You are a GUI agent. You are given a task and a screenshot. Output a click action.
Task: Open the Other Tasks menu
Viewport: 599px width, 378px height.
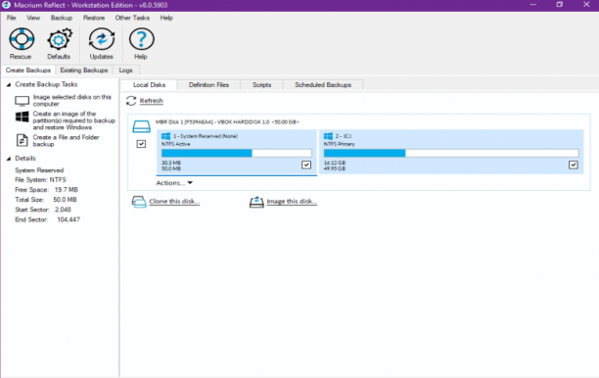(132, 18)
